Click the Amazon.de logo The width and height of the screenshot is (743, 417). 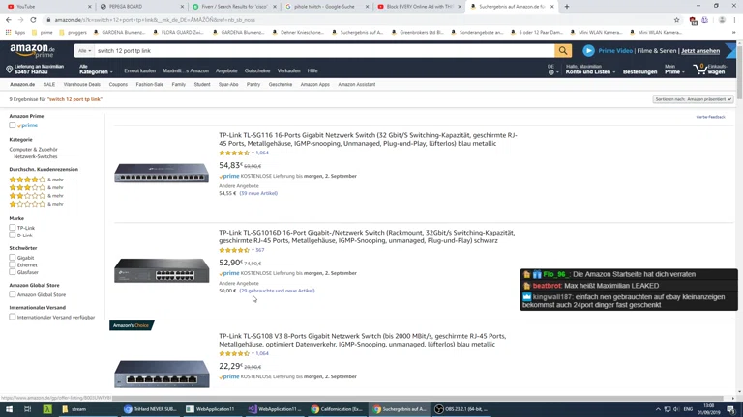[32, 50]
